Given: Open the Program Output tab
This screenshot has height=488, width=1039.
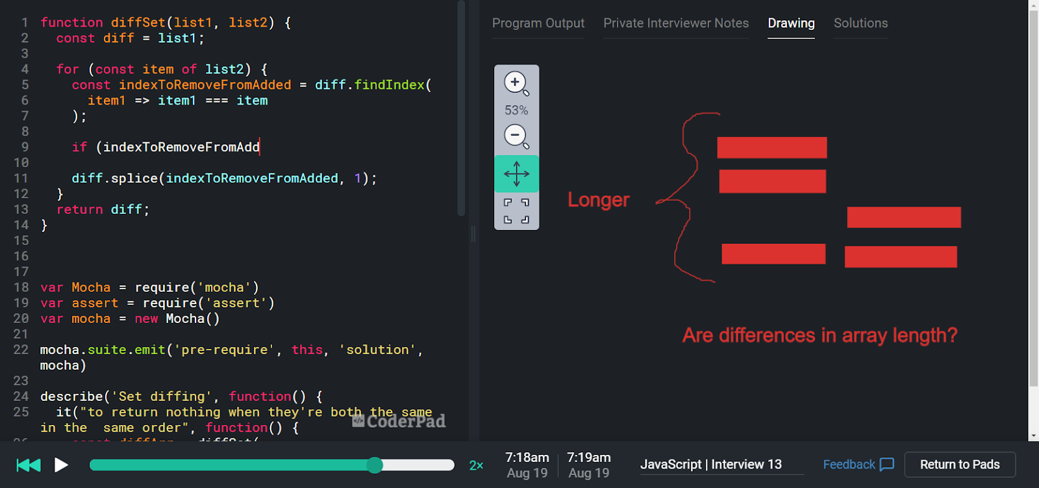Looking at the screenshot, I should (x=538, y=23).
